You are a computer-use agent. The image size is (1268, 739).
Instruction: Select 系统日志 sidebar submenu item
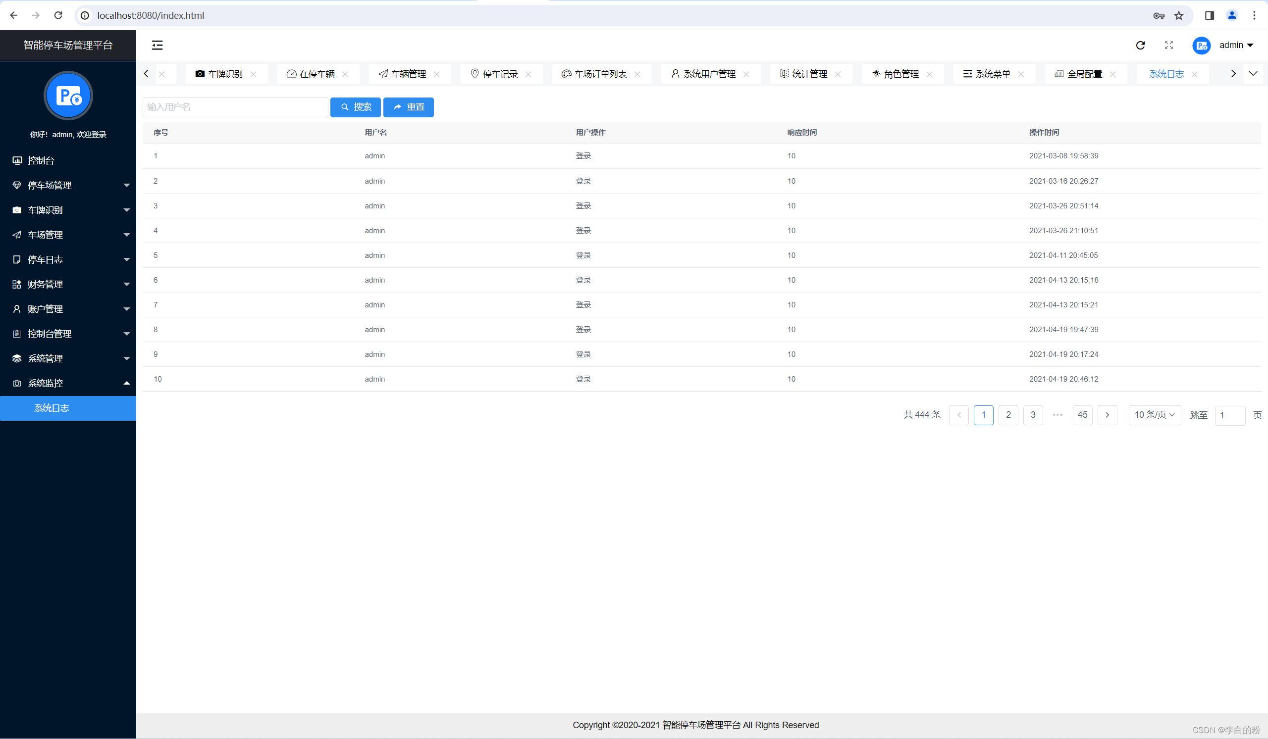tap(68, 408)
